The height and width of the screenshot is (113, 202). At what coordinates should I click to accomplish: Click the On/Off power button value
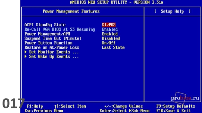click(109, 43)
